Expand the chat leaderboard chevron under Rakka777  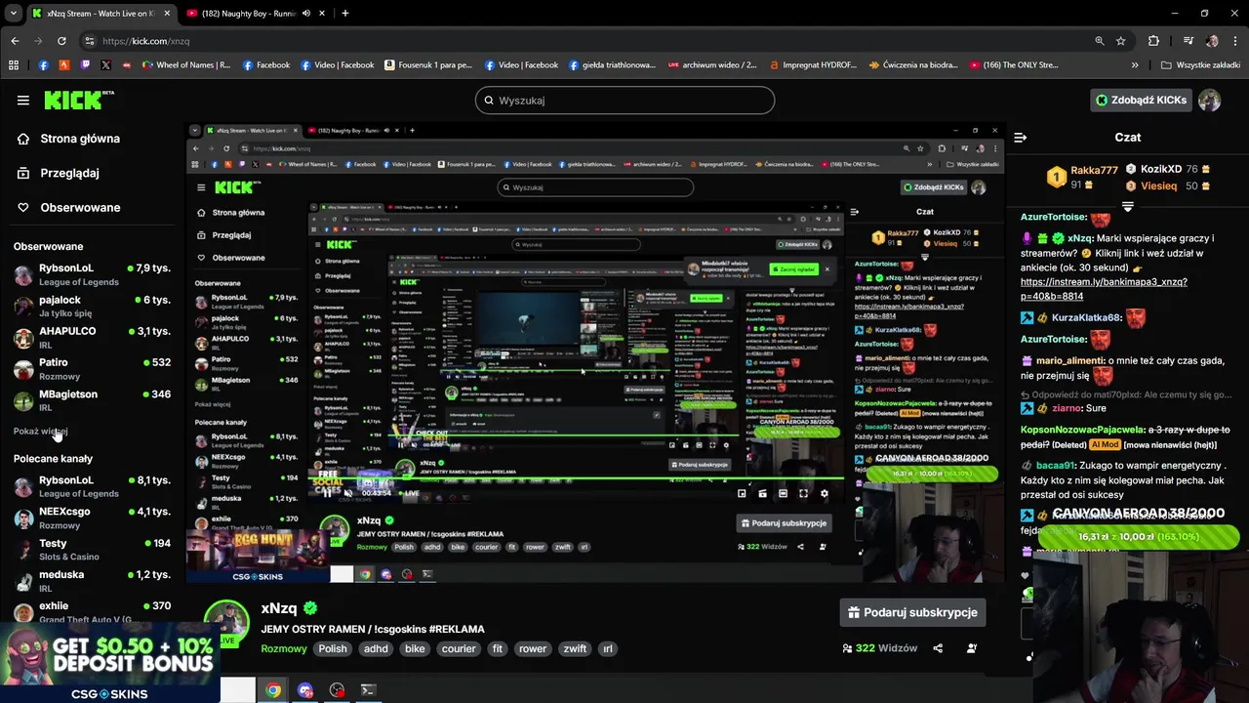tap(1127, 207)
